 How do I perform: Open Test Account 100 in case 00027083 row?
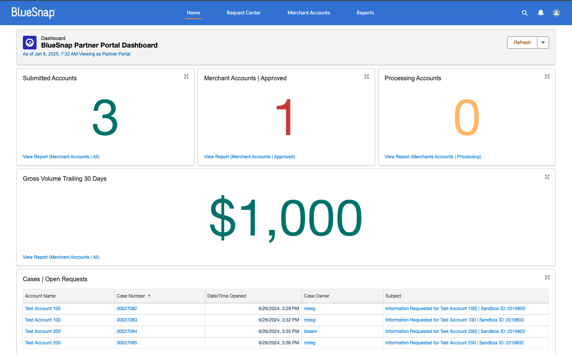coord(43,320)
